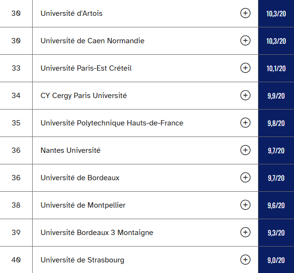Viewport: 294px width, 273px height.
Task: Click the plus icon for Nantes Université
Action: click(245, 150)
